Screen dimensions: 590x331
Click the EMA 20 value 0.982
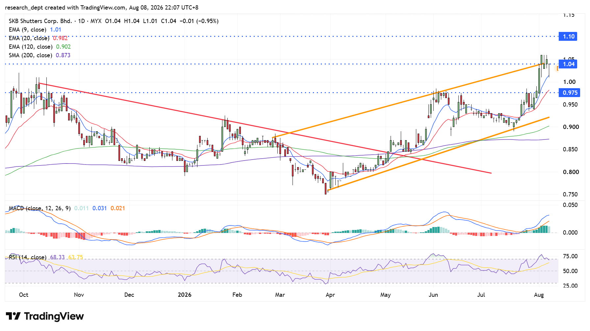(x=60, y=38)
